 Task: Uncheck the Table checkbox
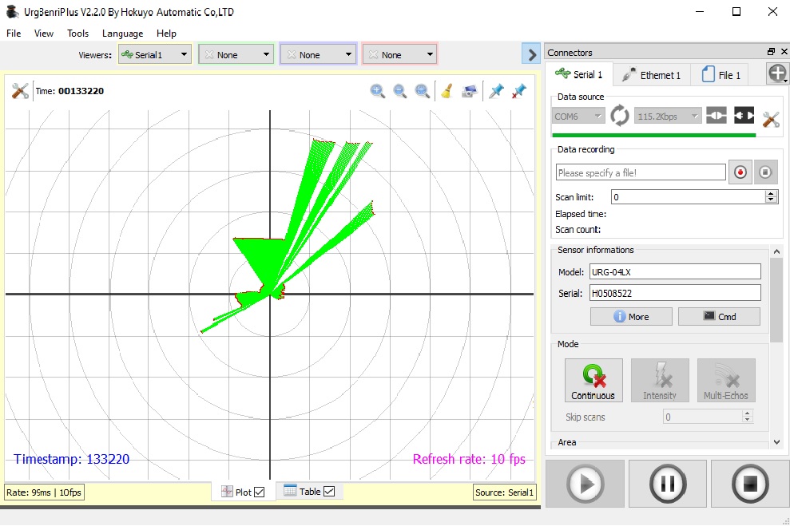[x=329, y=491]
